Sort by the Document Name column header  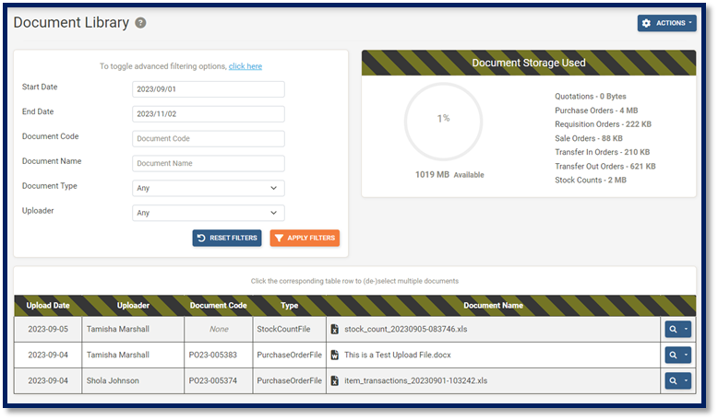pos(493,305)
